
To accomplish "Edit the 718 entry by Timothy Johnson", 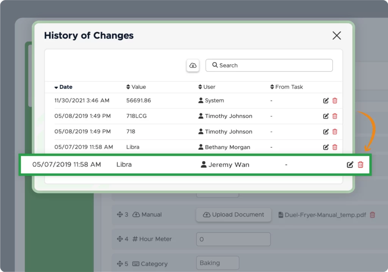I will [326, 131].
